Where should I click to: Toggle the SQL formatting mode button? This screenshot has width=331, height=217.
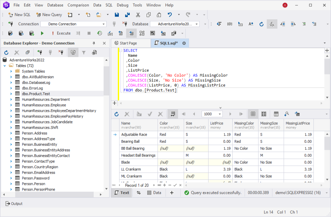[272, 24]
